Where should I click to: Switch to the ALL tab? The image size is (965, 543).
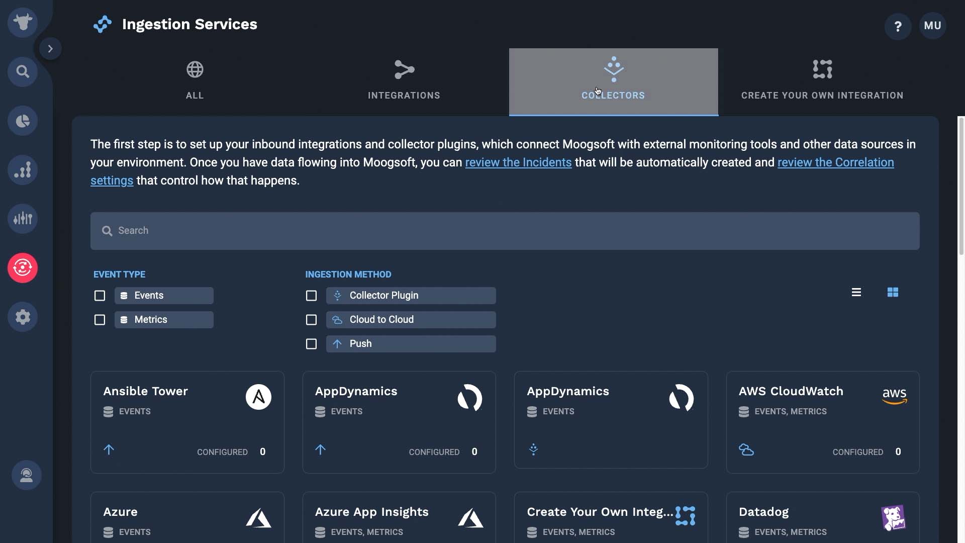pyautogui.click(x=195, y=81)
